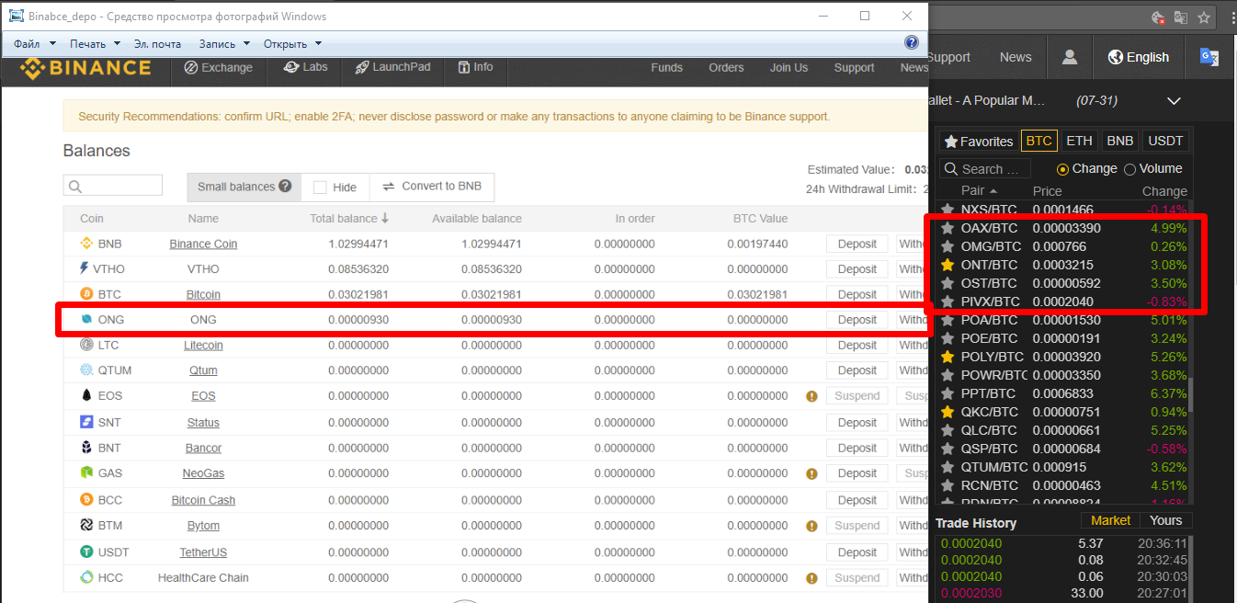
Task: Click the BTM coin icon
Action: pos(87,525)
